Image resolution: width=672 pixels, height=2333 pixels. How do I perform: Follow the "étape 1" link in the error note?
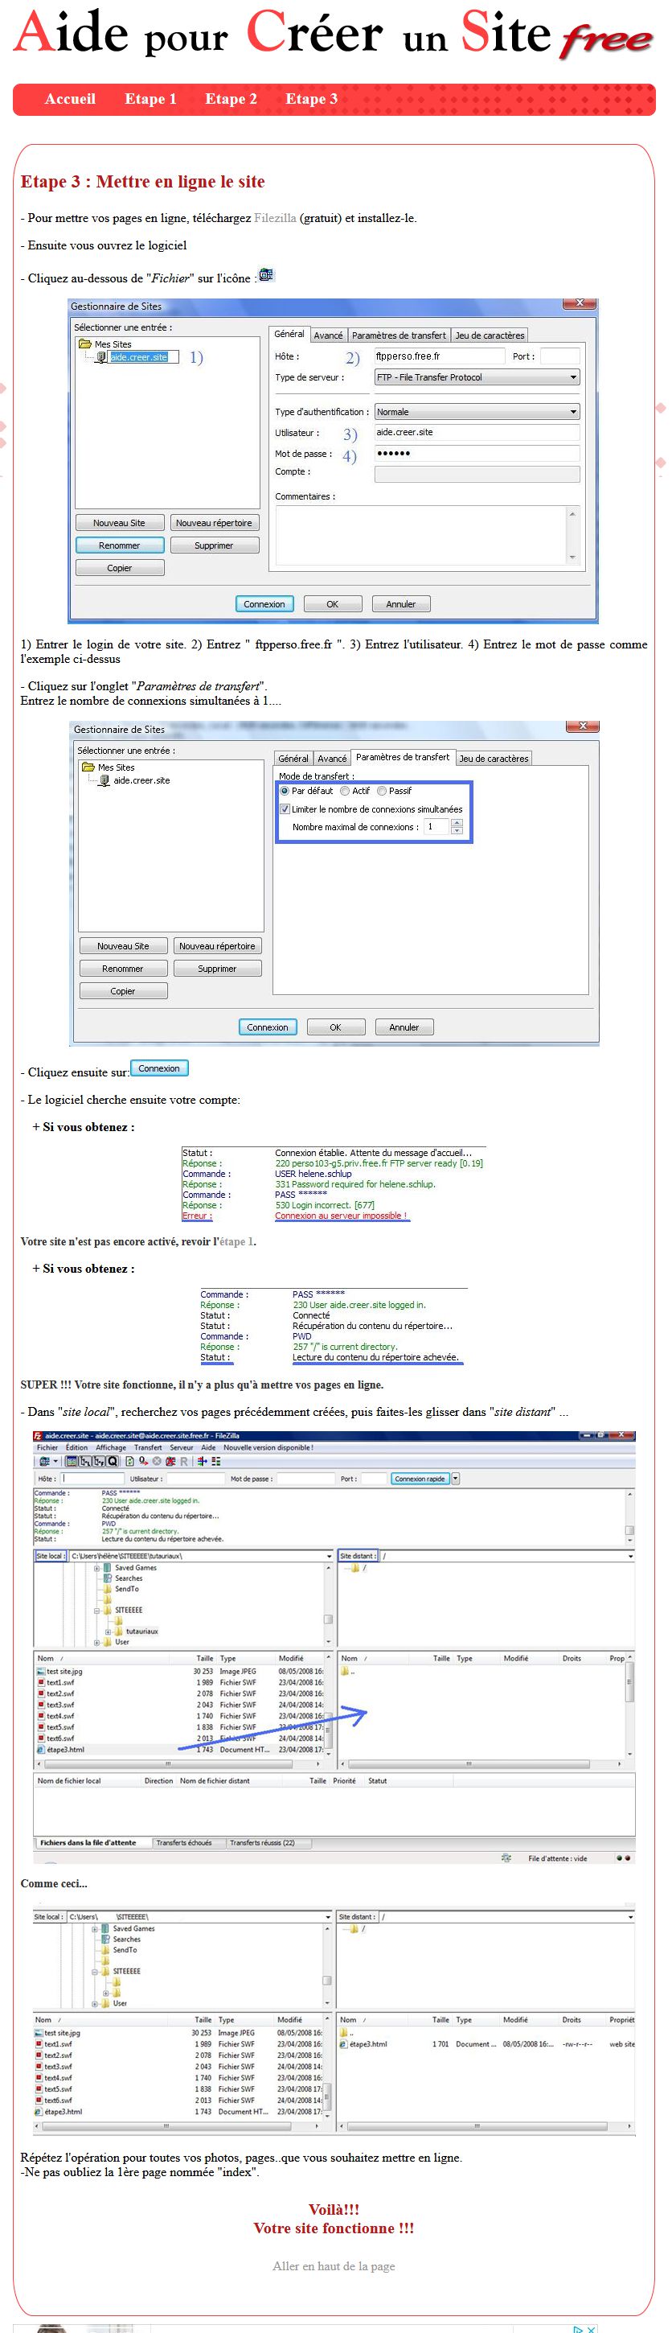pos(236,1241)
